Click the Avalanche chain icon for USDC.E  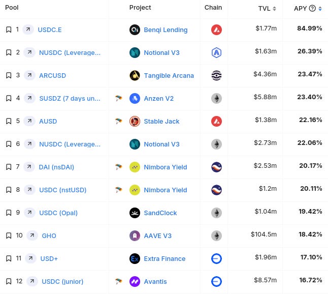(216, 30)
